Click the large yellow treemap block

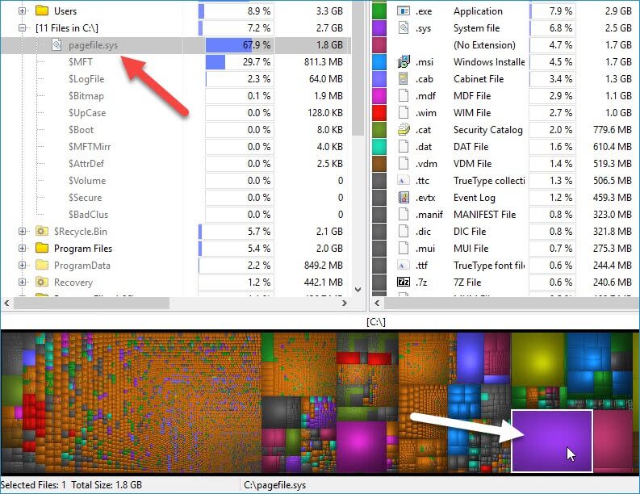pyautogui.click(x=538, y=359)
